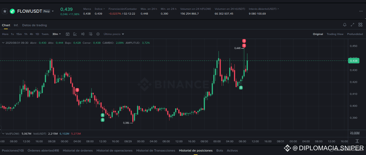The image size is (366, 155).
Task: Open the Historial de órdenes tab
Action: [x=78, y=150]
